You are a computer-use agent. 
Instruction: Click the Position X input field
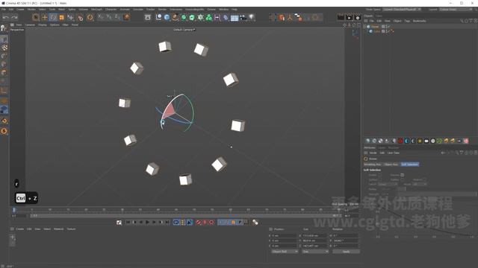(x=284, y=235)
